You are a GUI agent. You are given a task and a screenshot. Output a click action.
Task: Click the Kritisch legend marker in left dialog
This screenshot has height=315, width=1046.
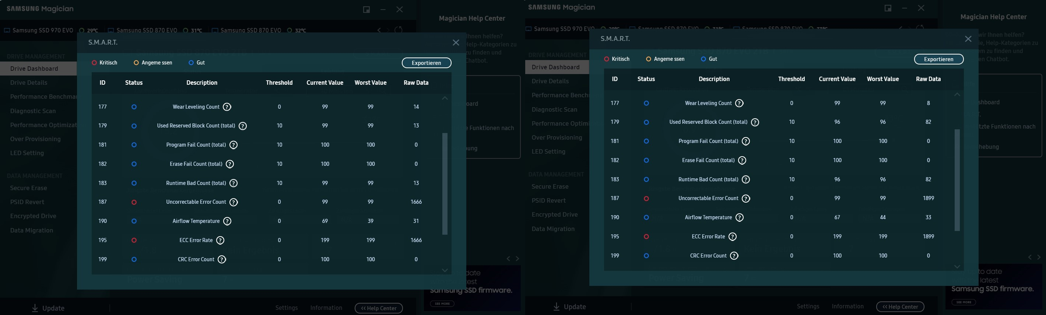(x=94, y=63)
